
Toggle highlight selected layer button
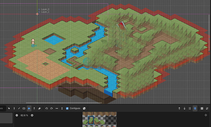tap(195, 108)
